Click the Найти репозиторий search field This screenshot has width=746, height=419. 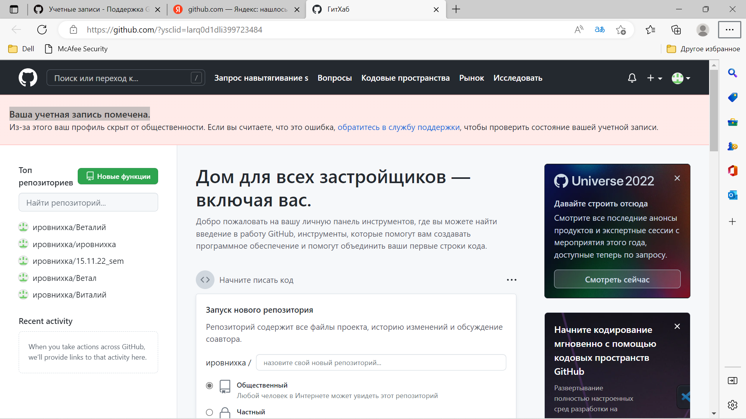coord(88,203)
